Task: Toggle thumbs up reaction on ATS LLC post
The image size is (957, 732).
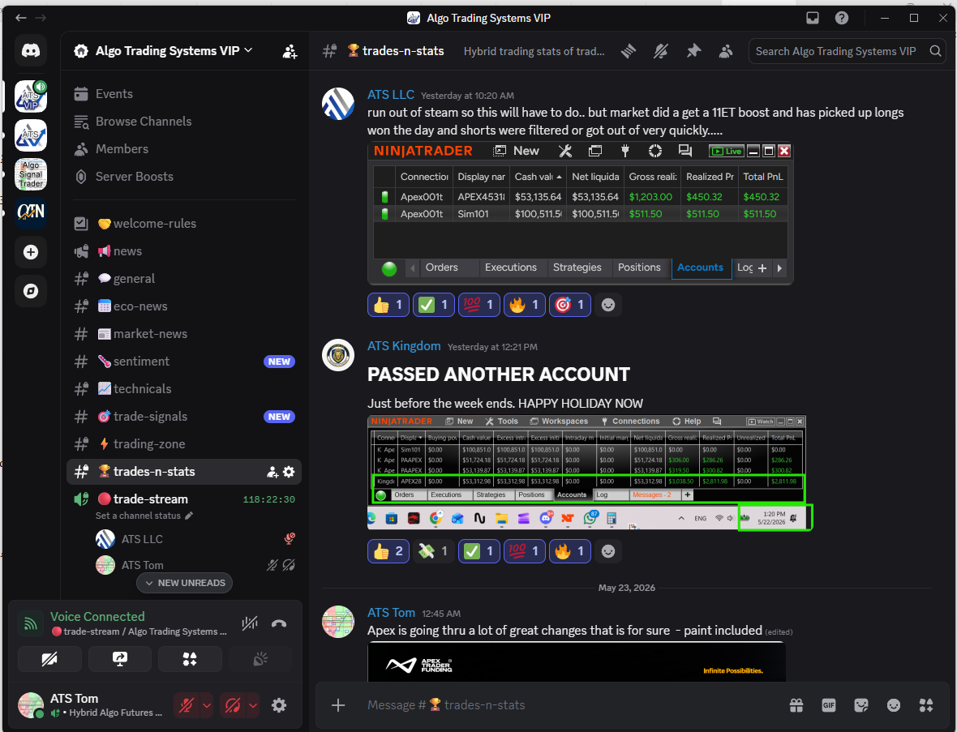Action: 388,305
